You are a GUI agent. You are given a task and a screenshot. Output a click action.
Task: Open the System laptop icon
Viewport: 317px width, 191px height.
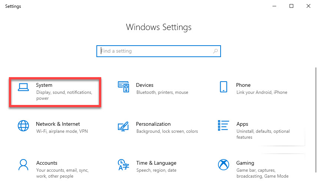click(23, 87)
